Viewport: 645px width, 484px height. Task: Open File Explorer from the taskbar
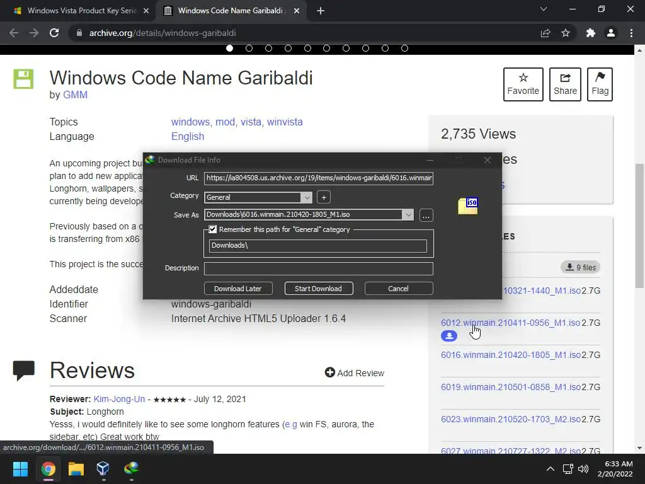[x=76, y=469]
